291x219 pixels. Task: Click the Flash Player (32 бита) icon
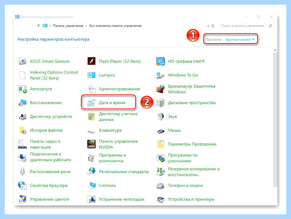pos(92,61)
